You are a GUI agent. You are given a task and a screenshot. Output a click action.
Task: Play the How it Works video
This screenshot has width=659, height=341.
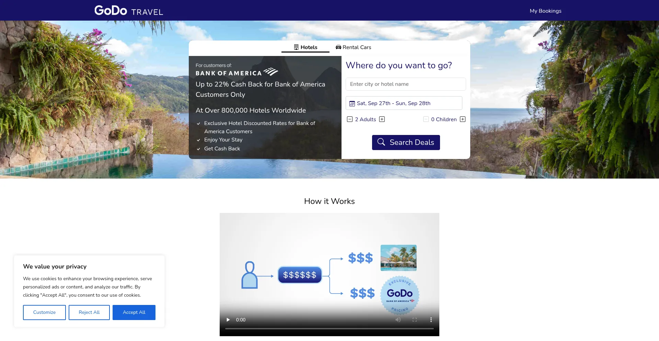(228, 320)
